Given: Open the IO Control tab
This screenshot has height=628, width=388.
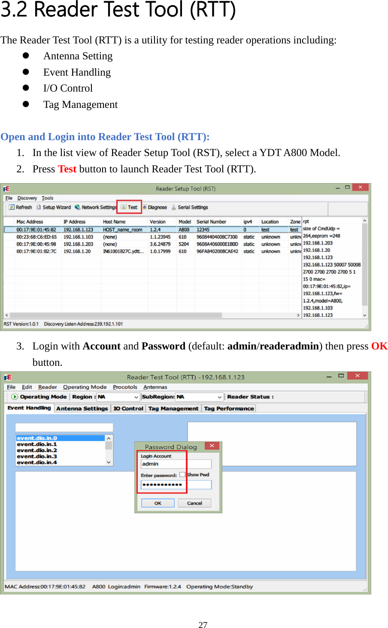Looking at the screenshot, I should coord(128,408).
